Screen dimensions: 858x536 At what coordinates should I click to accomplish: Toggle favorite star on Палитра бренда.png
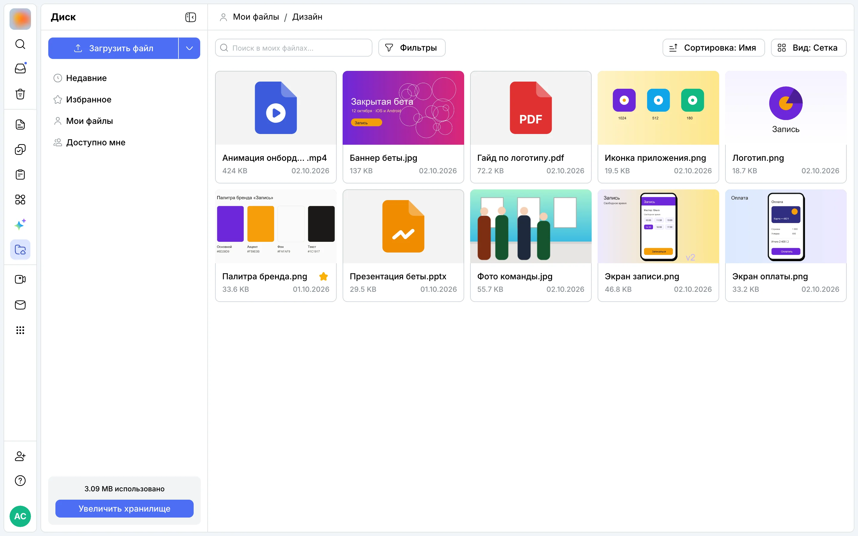[x=323, y=277]
